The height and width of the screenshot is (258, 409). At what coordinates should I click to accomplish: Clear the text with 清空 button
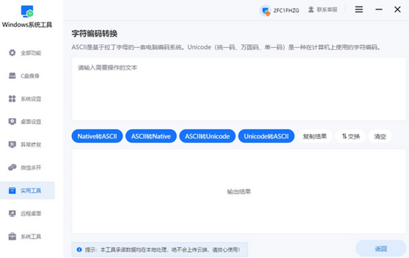(x=380, y=136)
